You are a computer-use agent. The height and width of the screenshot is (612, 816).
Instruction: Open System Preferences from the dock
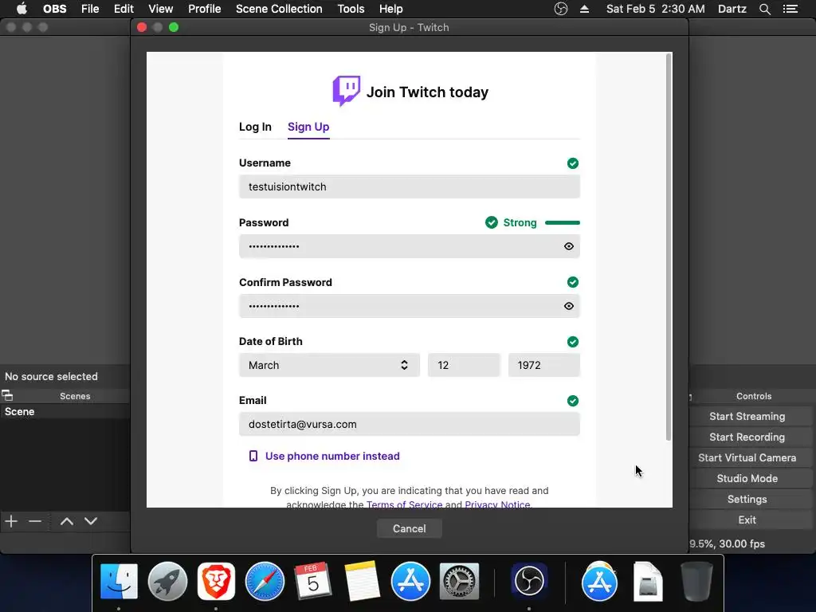coord(459,581)
